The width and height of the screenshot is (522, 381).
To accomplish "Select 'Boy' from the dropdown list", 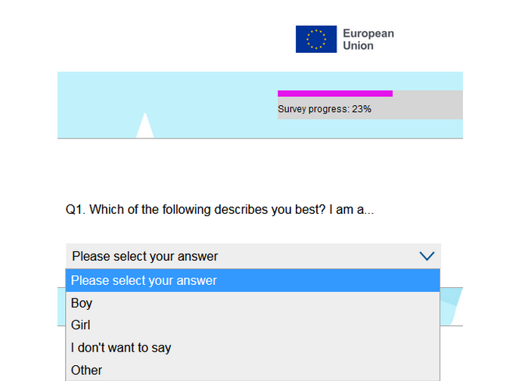I will (82, 303).
